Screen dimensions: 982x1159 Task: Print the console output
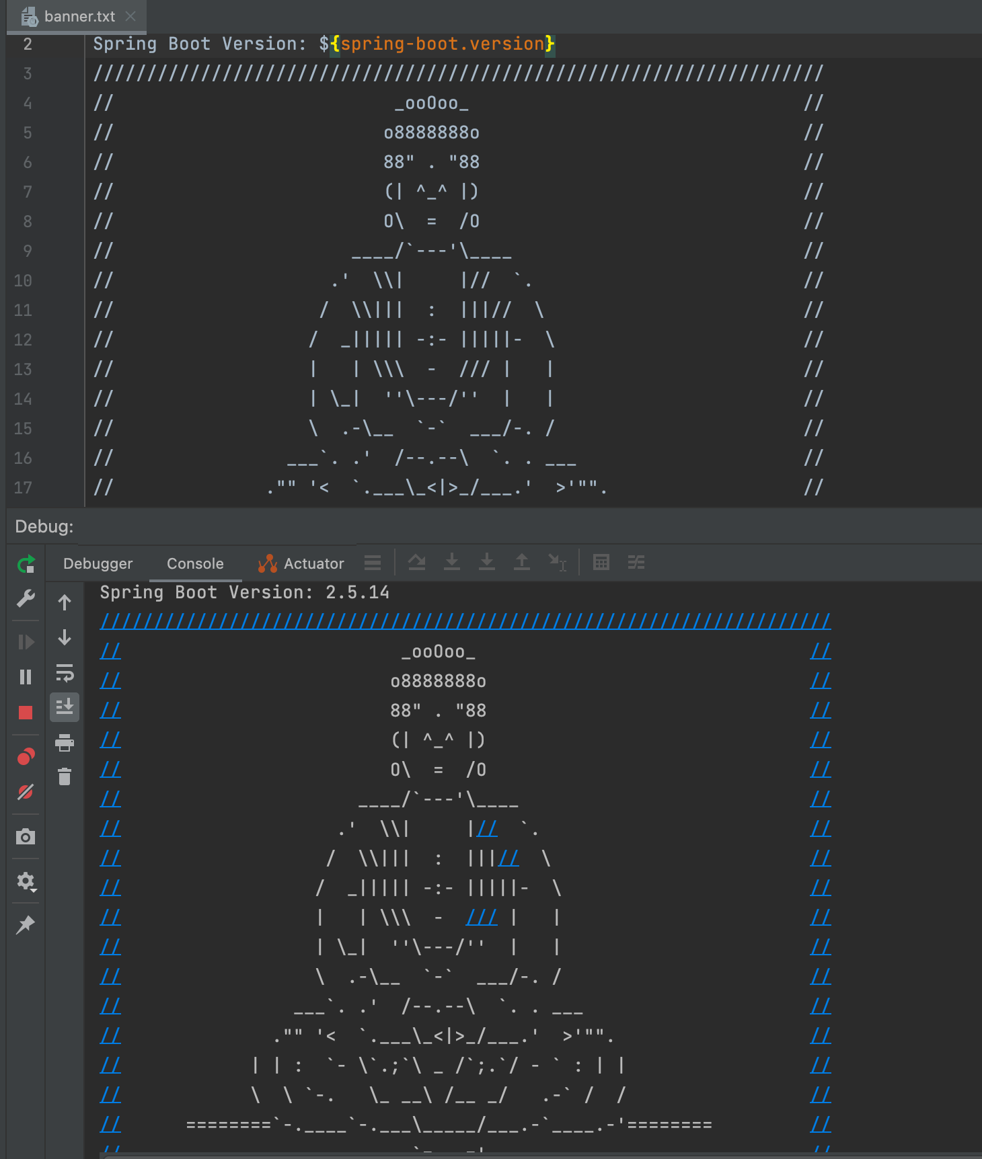click(65, 742)
